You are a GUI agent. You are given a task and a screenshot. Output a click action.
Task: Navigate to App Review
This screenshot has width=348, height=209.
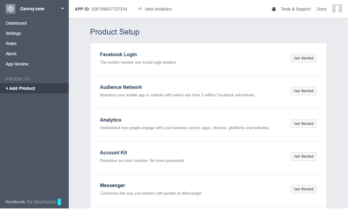pos(17,64)
